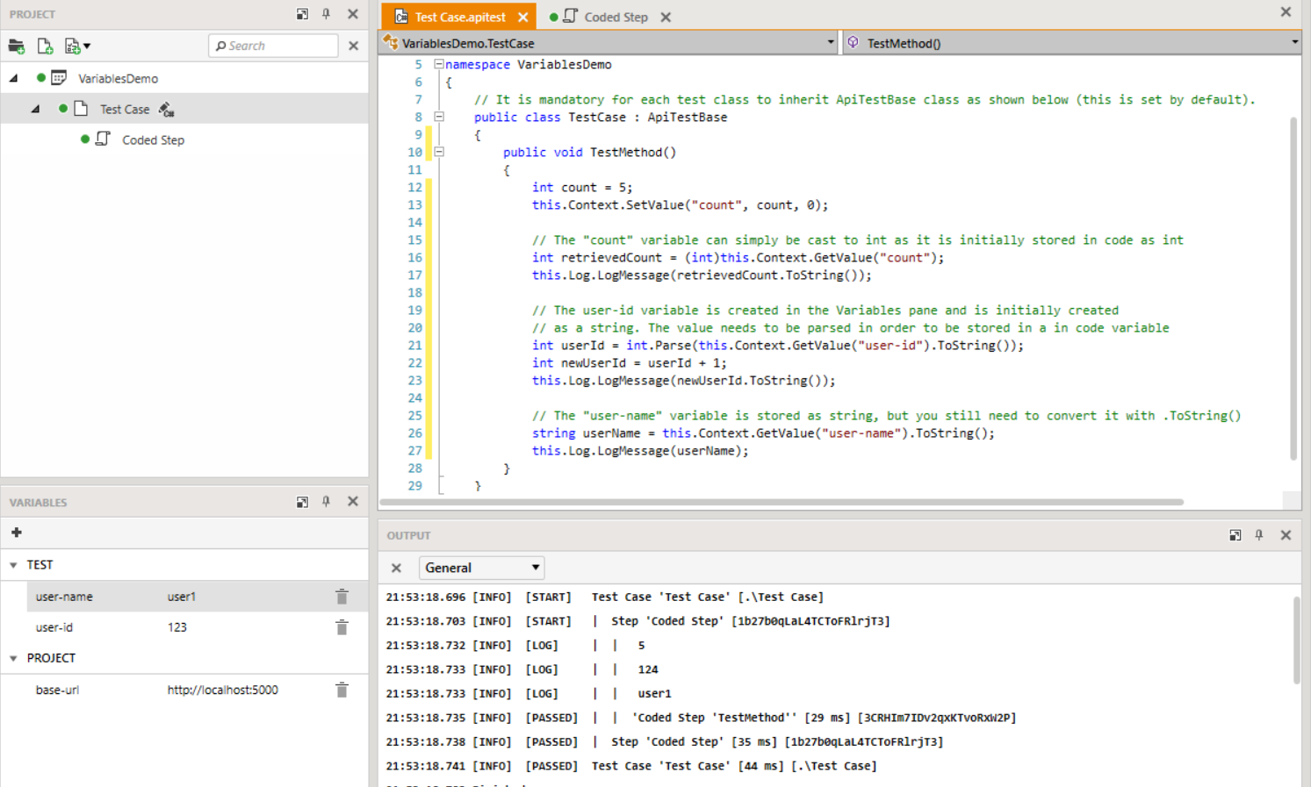The image size is (1311, 787).
Task: Click the vertical scrollbar of Output panel
Action: pos(1297,640)
